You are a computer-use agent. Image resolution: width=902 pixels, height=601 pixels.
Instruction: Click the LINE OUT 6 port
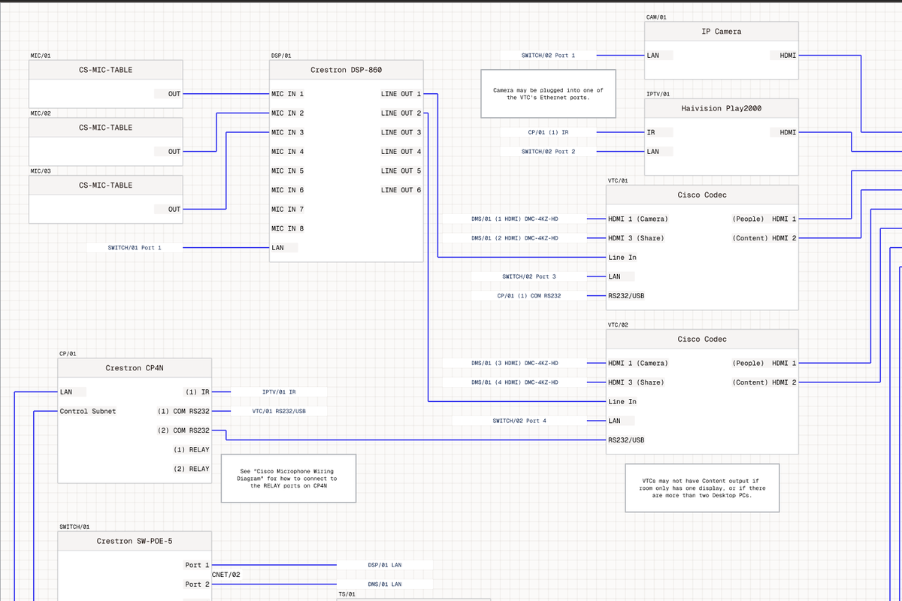pos(401,190)
